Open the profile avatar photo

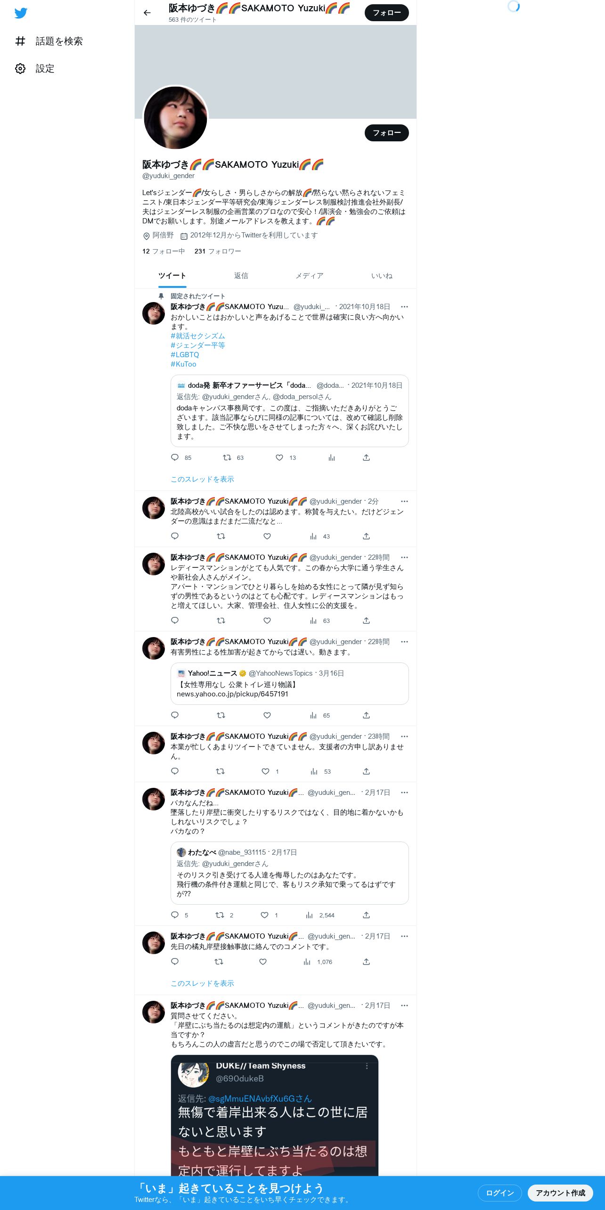[175, 118]
